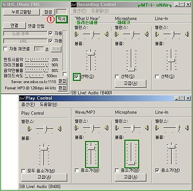Viewport: 193px width, 191px height.
Task: Click 멘트시음악 20% slider in Mato FM
Action: click(37, 60)
